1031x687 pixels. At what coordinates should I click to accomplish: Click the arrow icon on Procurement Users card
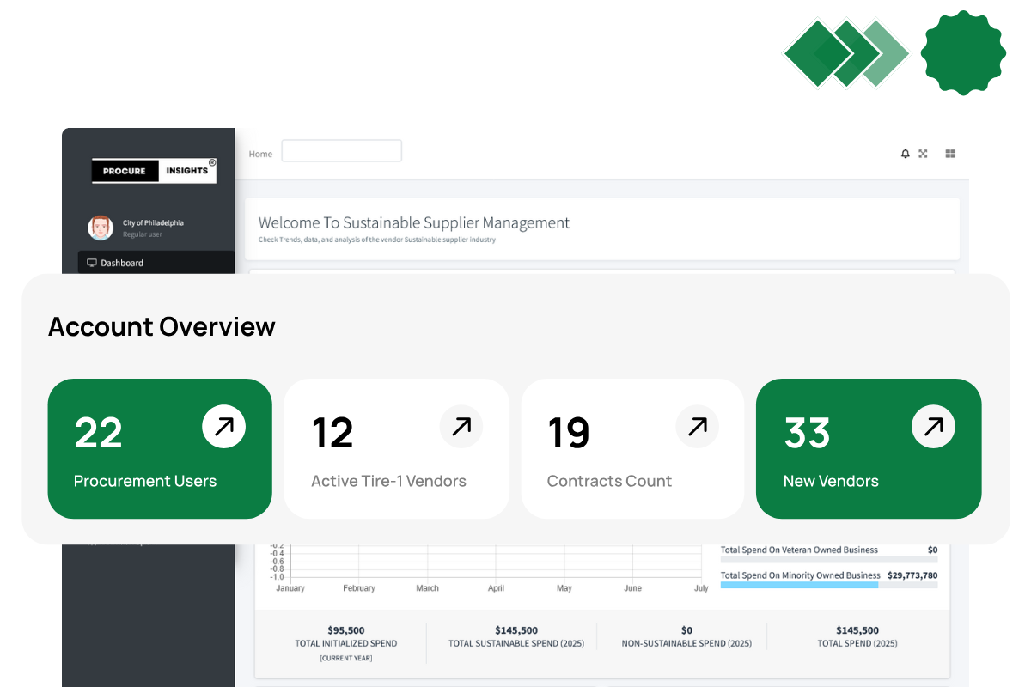224,426
